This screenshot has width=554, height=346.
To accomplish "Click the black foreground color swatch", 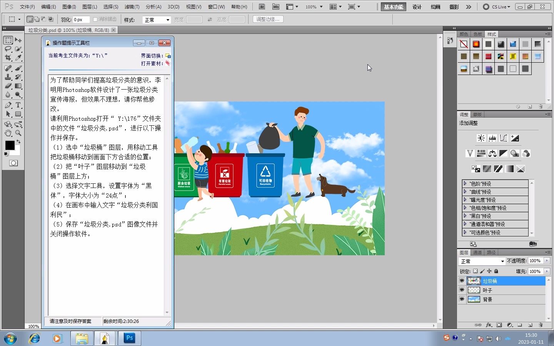I will [x=10, y=146].
